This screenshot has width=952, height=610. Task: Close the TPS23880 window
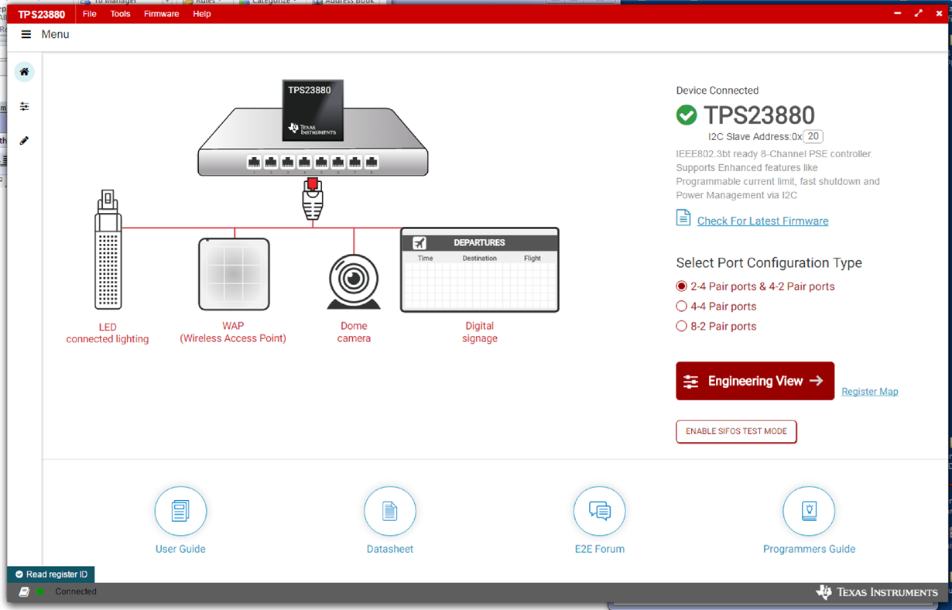tap(940, 13)
